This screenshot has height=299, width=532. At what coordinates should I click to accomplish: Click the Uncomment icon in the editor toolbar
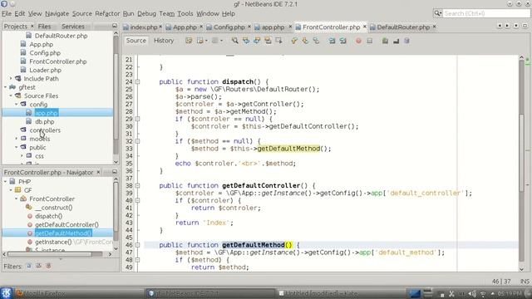click(396, 41)
